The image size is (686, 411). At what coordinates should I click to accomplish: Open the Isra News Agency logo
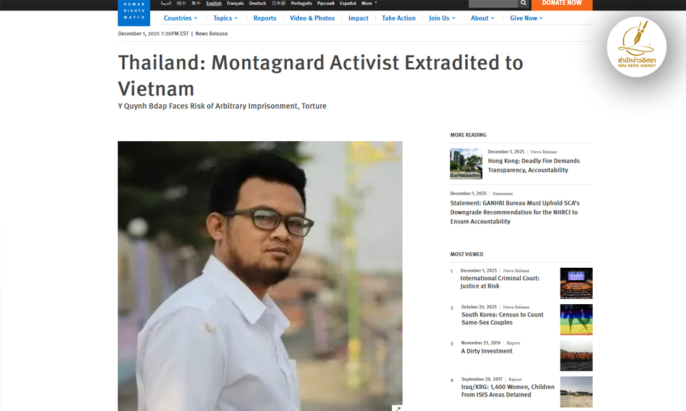pyautogui.click(x=637, y=47)
